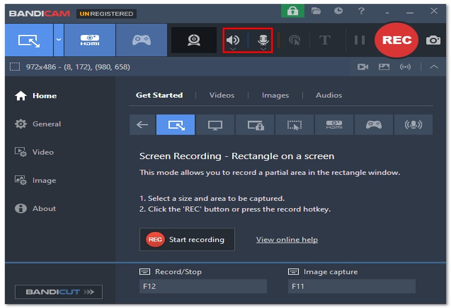This screenshot has height=308, width=451.
Task: Click Start recording button
Action: point(187,240)
